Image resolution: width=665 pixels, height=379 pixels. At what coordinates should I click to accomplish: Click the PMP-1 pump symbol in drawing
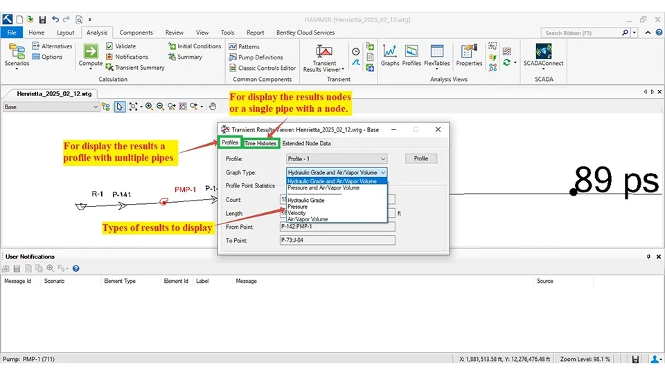point(164,201)
